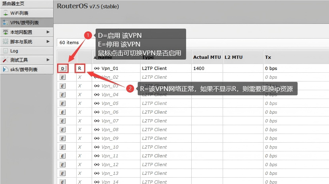The width and height of the screenshot is (329, 184).
Task: Click the interface icon beside Vpn_12
Action: (97, 165)
